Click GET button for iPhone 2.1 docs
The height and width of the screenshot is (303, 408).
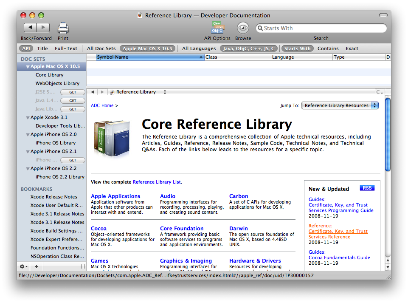click(73, 160)
